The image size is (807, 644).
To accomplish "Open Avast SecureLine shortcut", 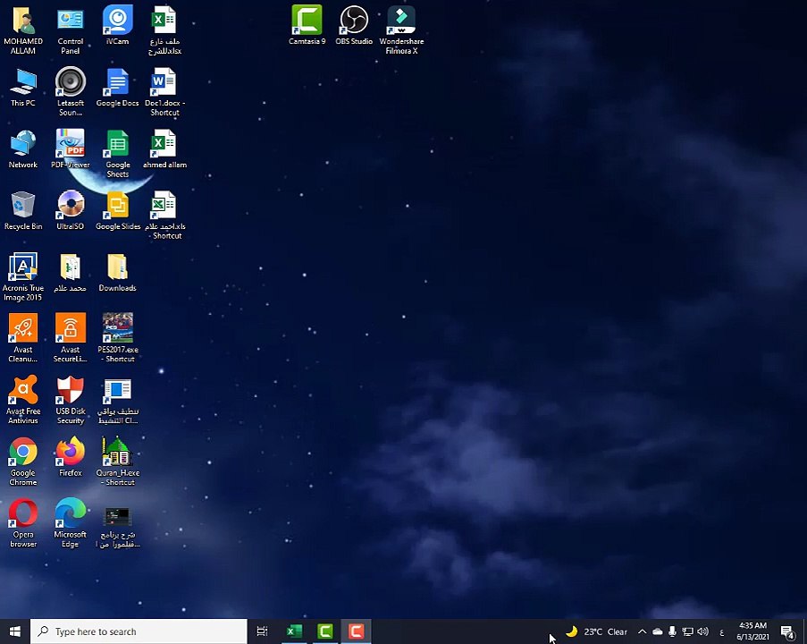I will (71, 338).
